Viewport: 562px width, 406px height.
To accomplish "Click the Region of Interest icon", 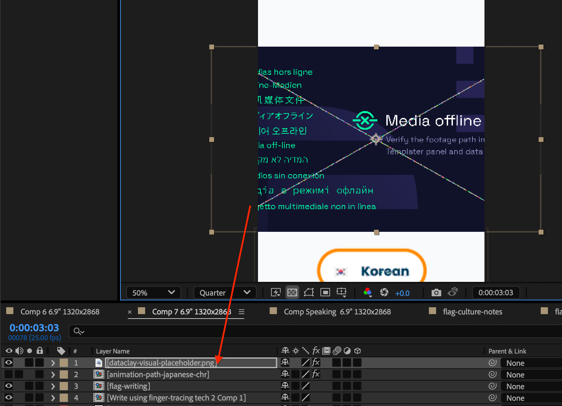I will [x=325, y=292].
